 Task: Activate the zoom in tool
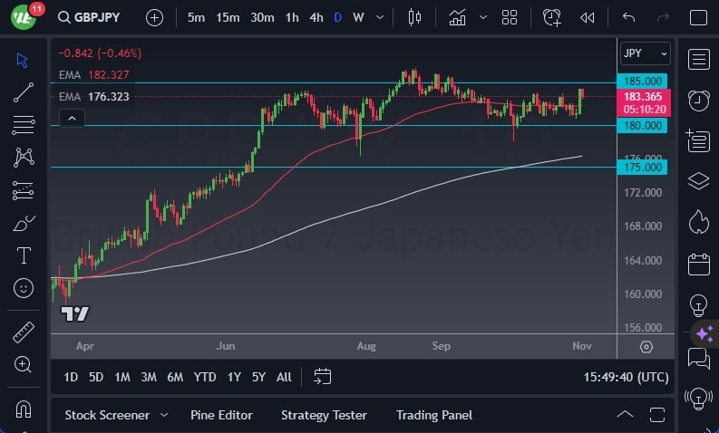tap(23, 365)
